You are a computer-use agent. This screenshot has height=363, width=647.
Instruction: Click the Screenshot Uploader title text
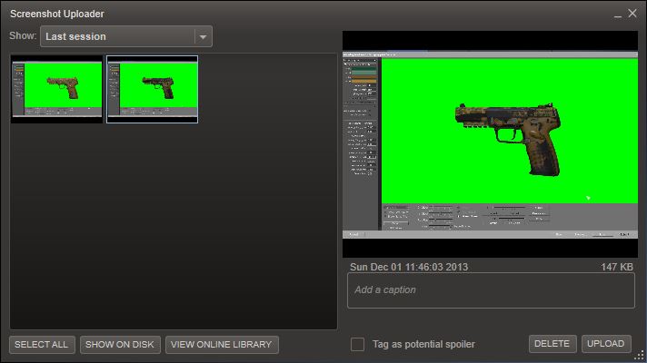coord(57,14)
